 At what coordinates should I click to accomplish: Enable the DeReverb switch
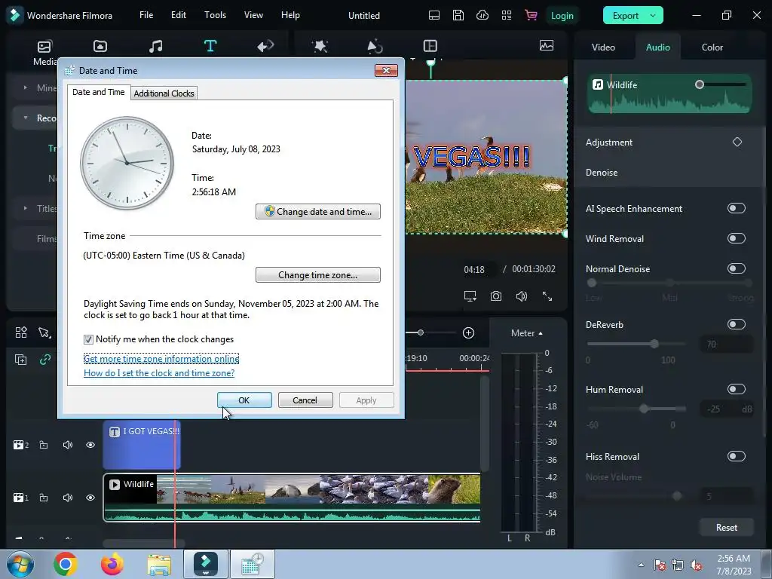736,324
